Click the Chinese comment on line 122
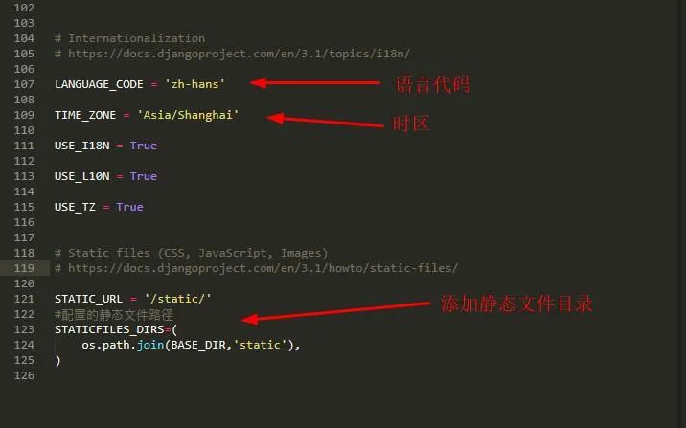The image size is (686, 428). point(114,315)
